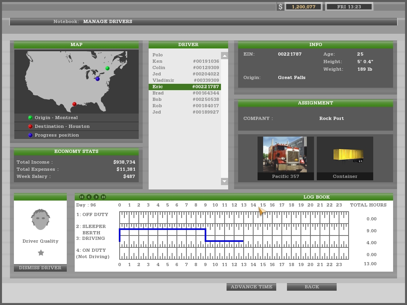Click the blue sleeper berth log line
The image size is (407, 305).
pos(163,229)
